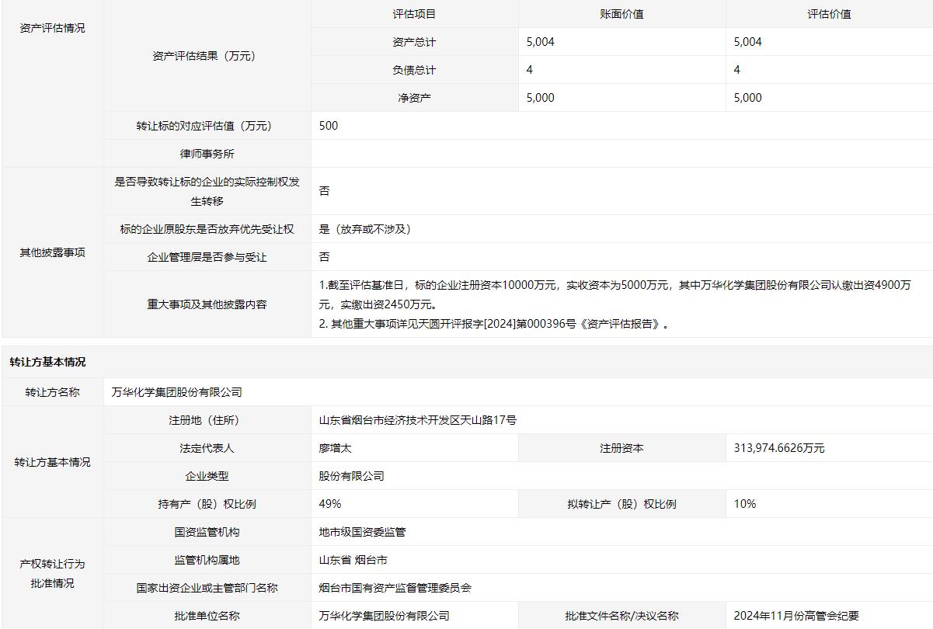Image resolution: width=933 pixels, height=629 pixels.
Task: Click the 净资产 row label
Action: pyautogui.click(x=414, y=98)
